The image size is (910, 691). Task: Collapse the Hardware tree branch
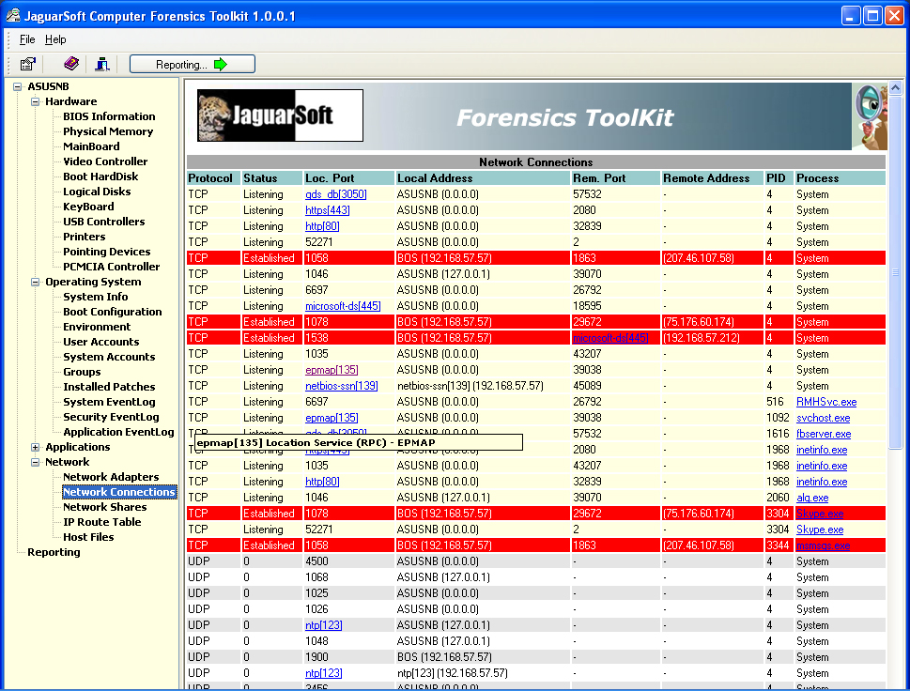point(35,101)
